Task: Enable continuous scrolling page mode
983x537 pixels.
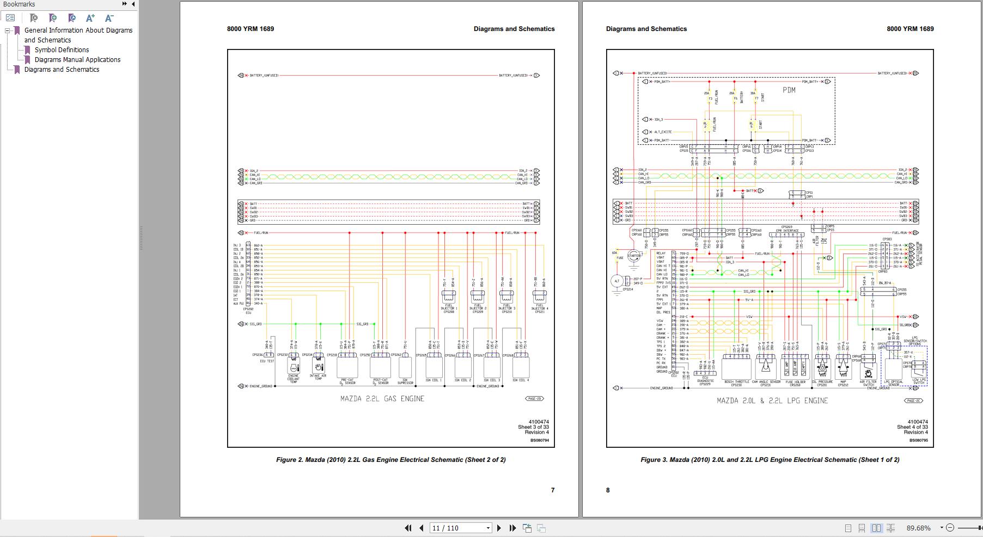Action: 862,528
